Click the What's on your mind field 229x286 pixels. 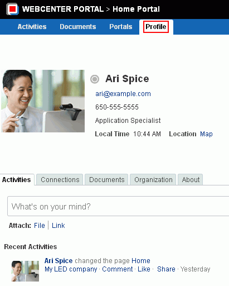tap(118, 206)
